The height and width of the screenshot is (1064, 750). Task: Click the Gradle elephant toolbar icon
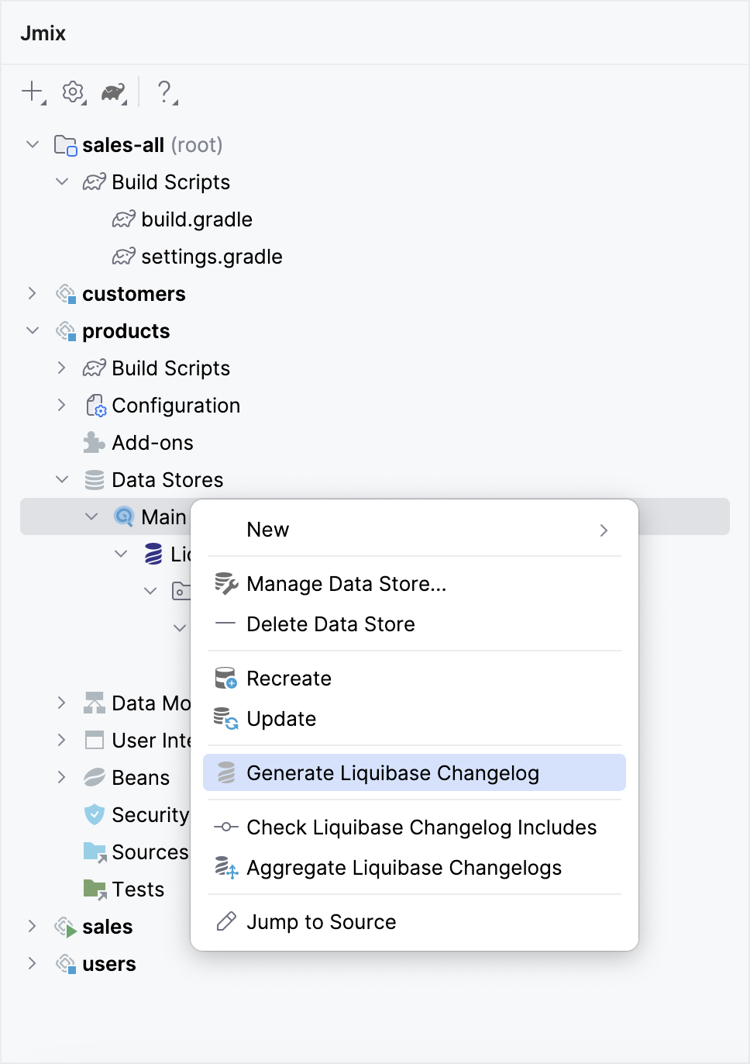point(112,92)
